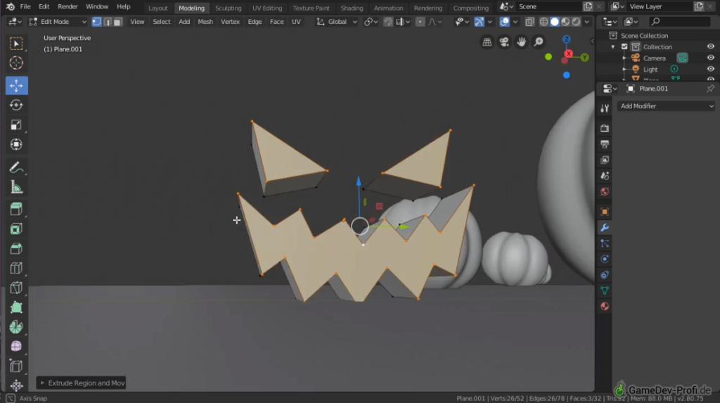Uncheck the Collection exclude checkbox
720x403 pixels.
pos(624,47)
